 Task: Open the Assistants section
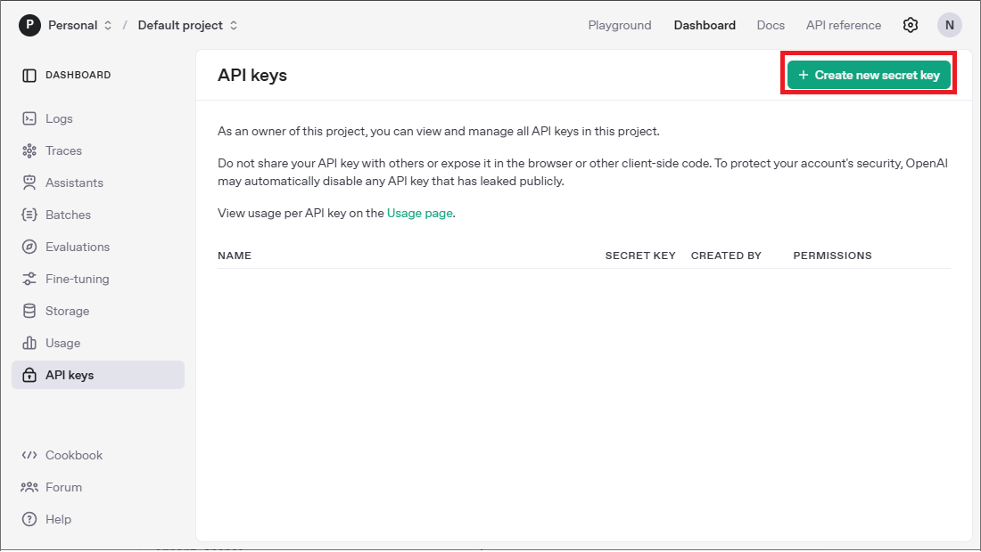coord(74,183)
